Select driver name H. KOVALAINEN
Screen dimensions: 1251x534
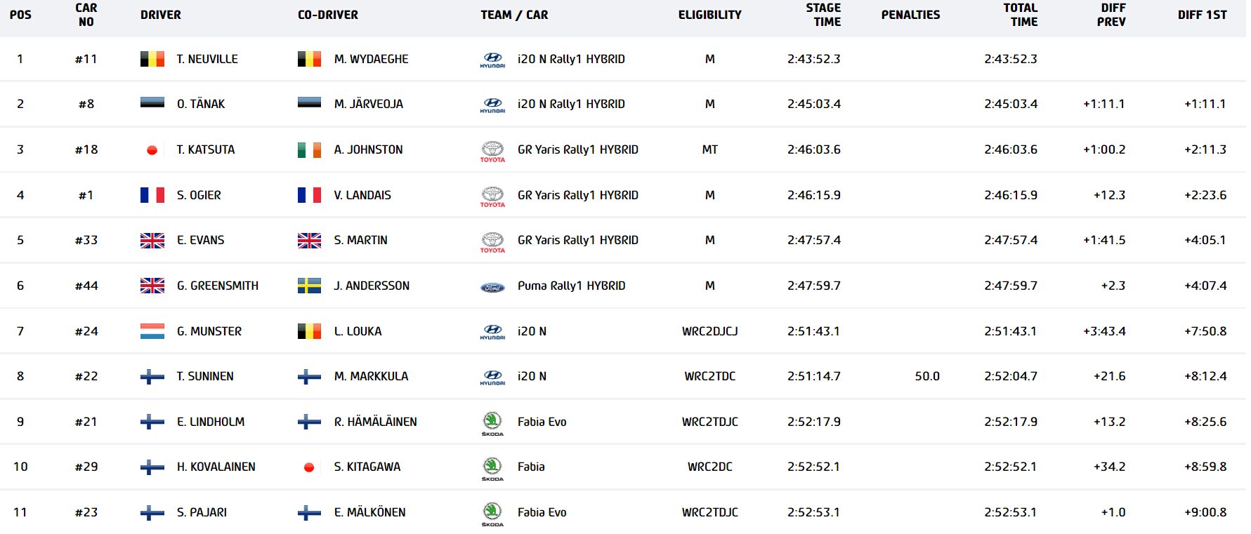[216, 467]
